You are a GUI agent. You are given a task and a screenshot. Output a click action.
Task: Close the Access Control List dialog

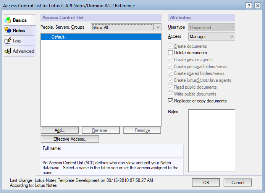[258, 6]
